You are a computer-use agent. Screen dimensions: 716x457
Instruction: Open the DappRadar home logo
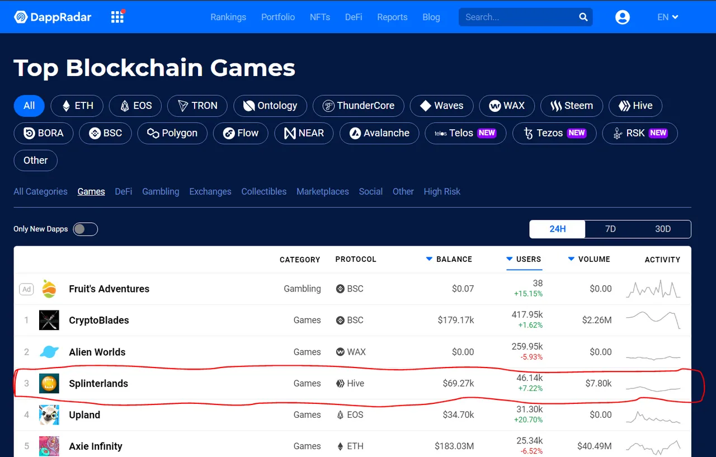coord(53,17)
